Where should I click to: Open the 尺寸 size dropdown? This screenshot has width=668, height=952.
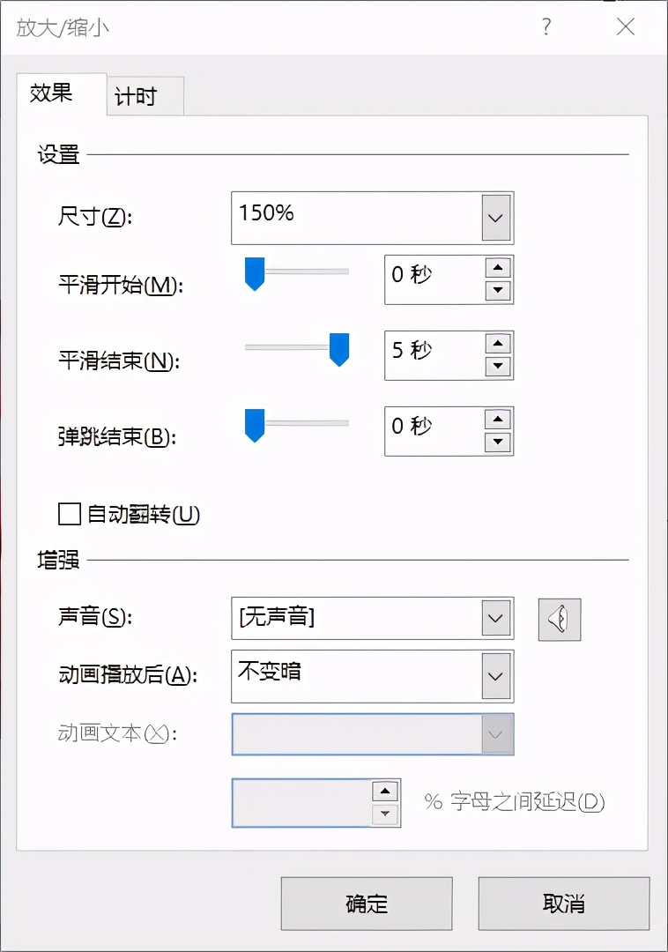click(495, 218)
